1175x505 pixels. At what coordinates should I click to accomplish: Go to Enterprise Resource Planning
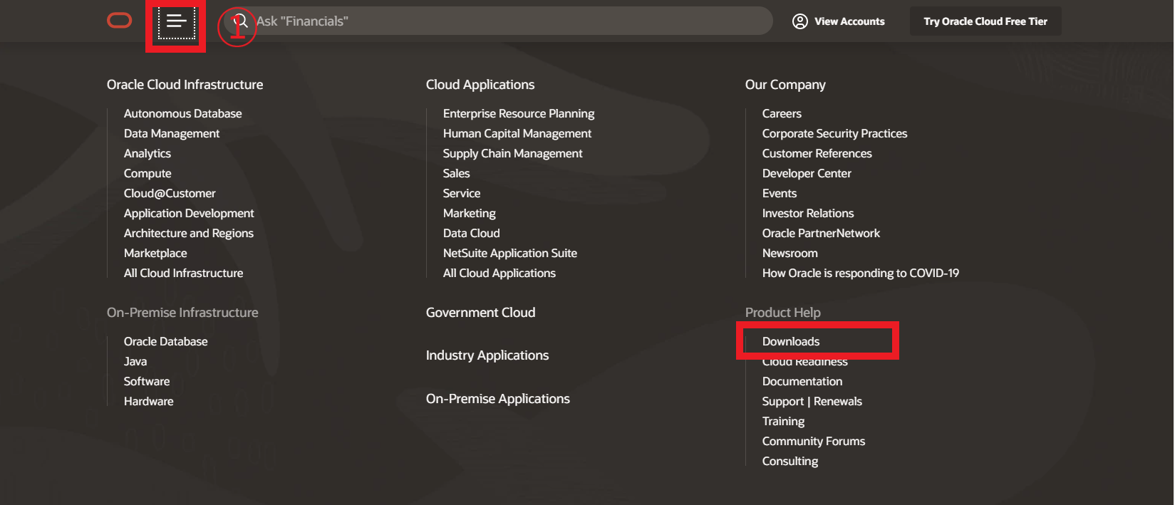point(519,113)
